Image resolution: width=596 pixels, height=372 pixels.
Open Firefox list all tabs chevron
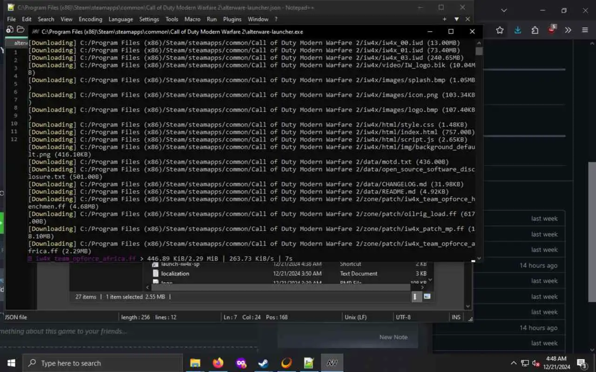coord(504,10)
